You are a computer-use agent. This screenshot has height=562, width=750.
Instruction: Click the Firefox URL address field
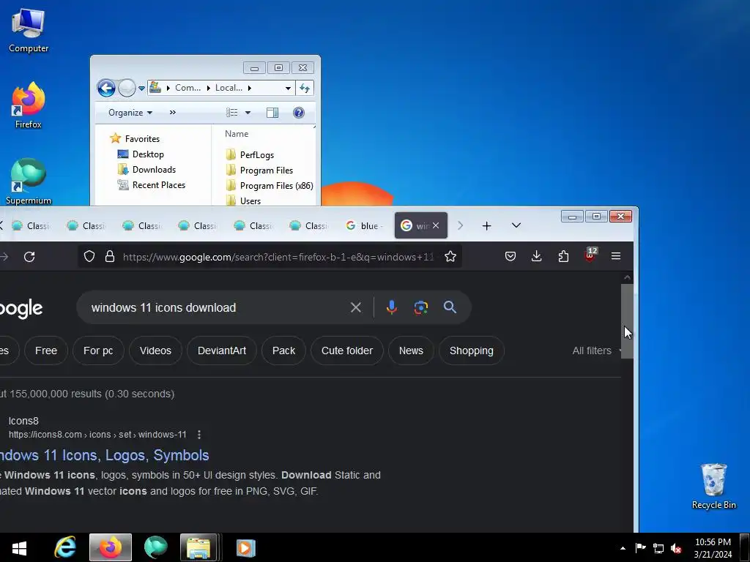(x=278, y=257)
